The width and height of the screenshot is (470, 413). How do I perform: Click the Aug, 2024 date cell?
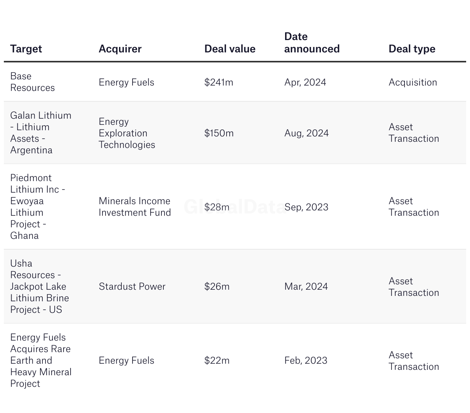click(x=306, y=133)
